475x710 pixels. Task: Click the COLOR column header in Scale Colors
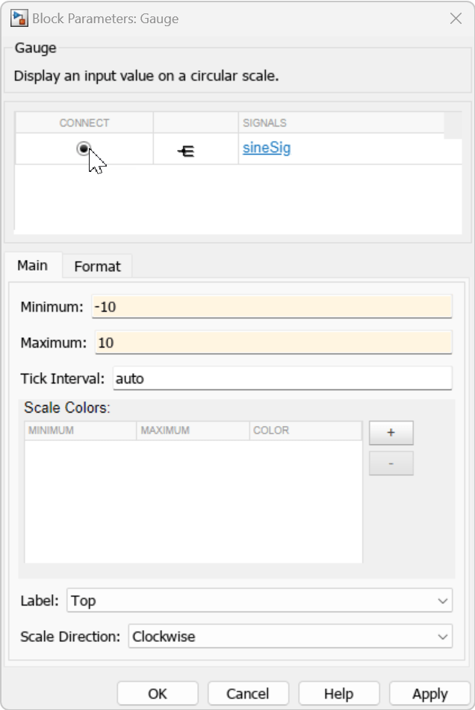coord(273,430)
